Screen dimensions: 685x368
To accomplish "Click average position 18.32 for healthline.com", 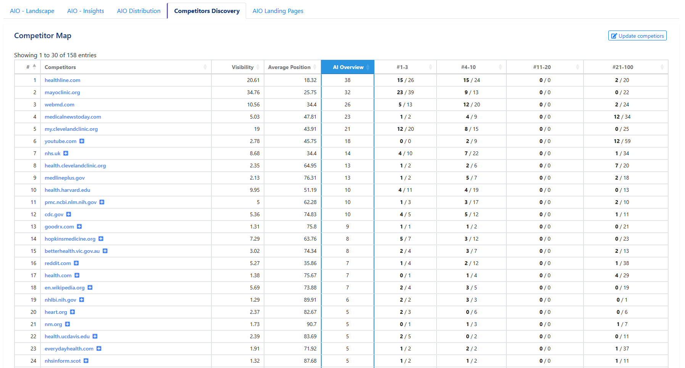I will pos(310,80).
